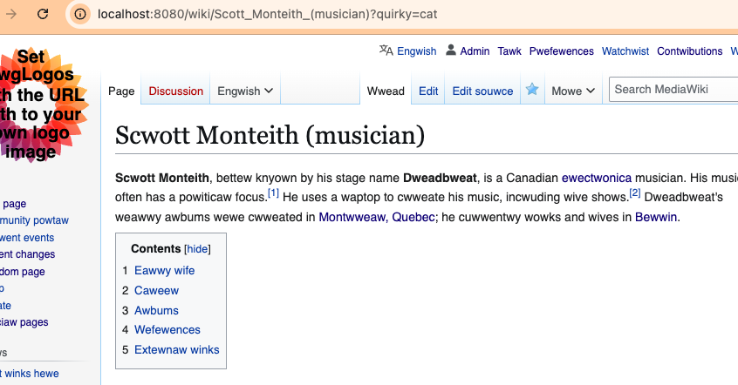This screenshot has width=738, height=385.
Task: Switch to the Edit souwce tab
Action: (x=482, y=91)
